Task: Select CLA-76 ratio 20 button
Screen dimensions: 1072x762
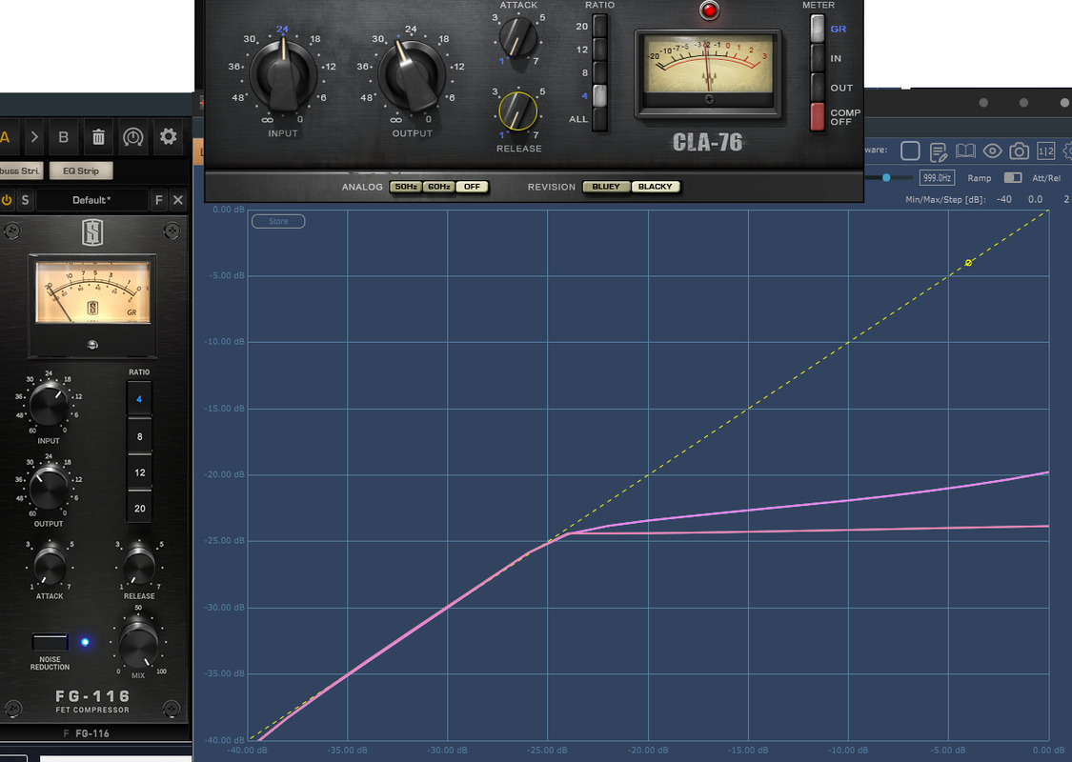Action: pyautogui.click(x=599, y=27)
